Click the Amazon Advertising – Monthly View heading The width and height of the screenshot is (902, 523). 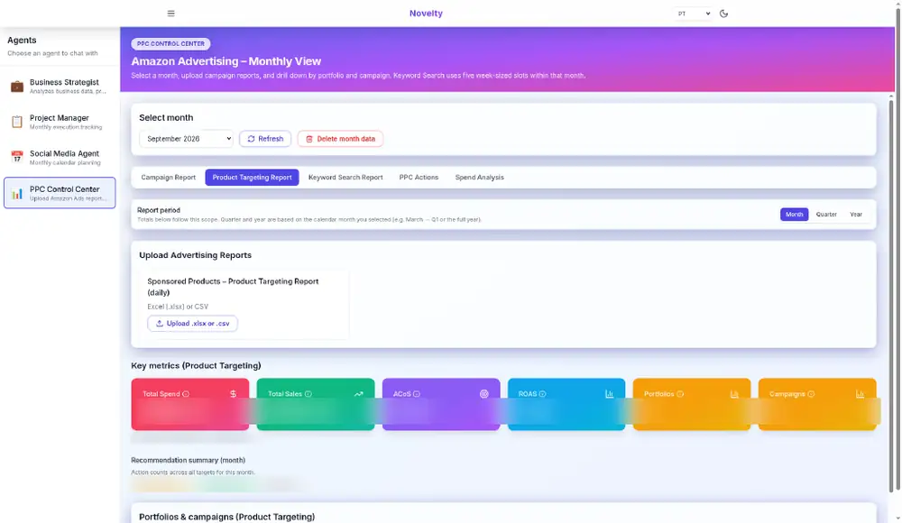coord(226,61)
